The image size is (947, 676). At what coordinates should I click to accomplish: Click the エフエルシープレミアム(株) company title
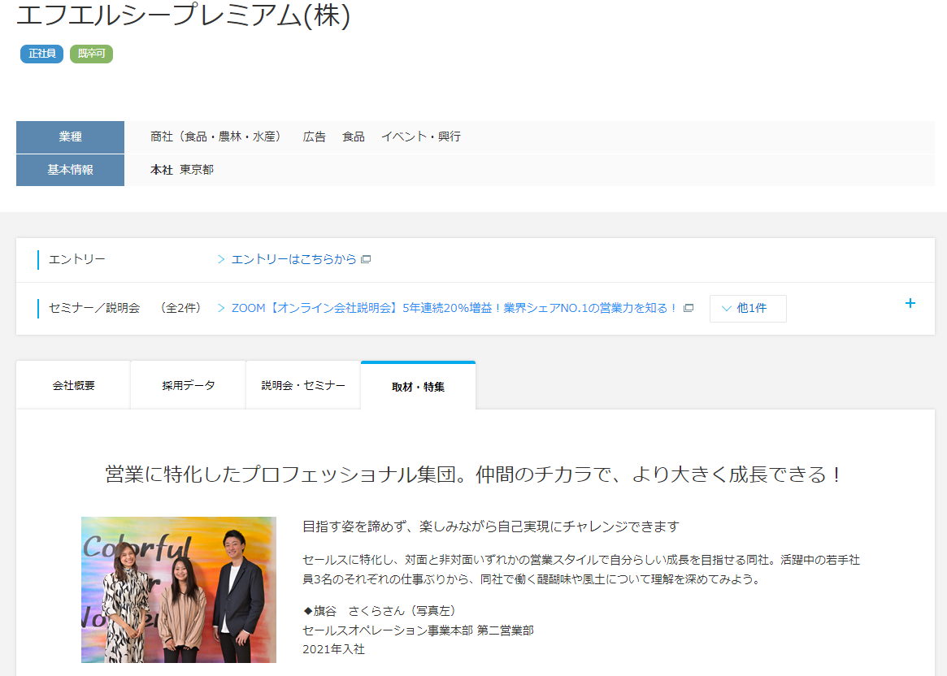point(183,15)
